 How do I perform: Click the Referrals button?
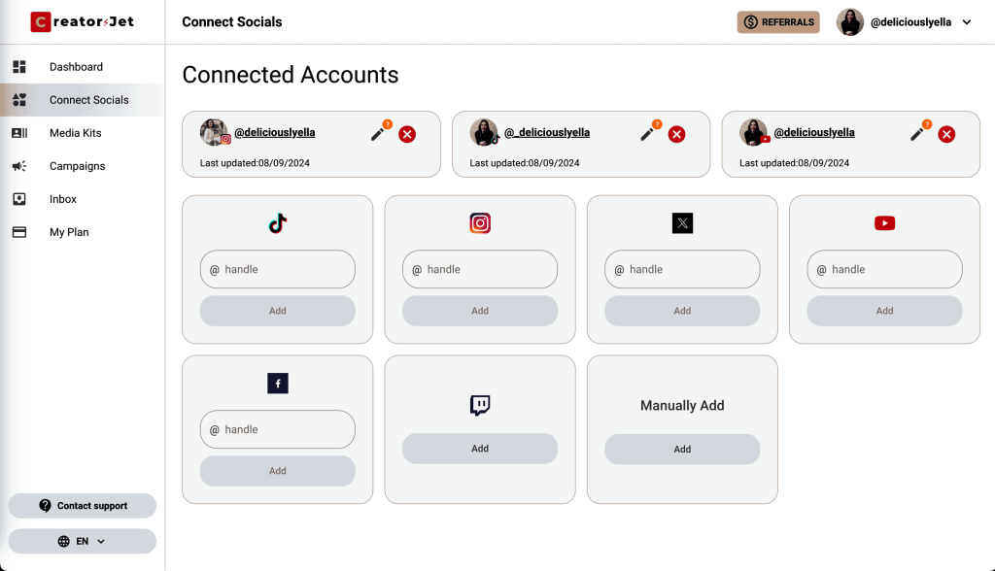click(x=778, y=22)
